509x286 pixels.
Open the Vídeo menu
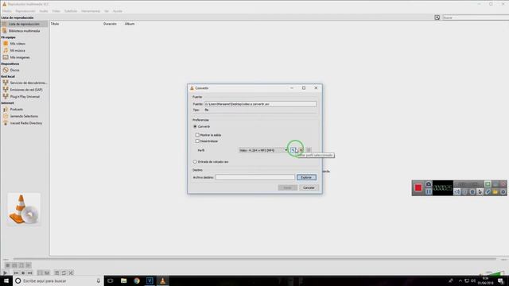coord(56,11)
